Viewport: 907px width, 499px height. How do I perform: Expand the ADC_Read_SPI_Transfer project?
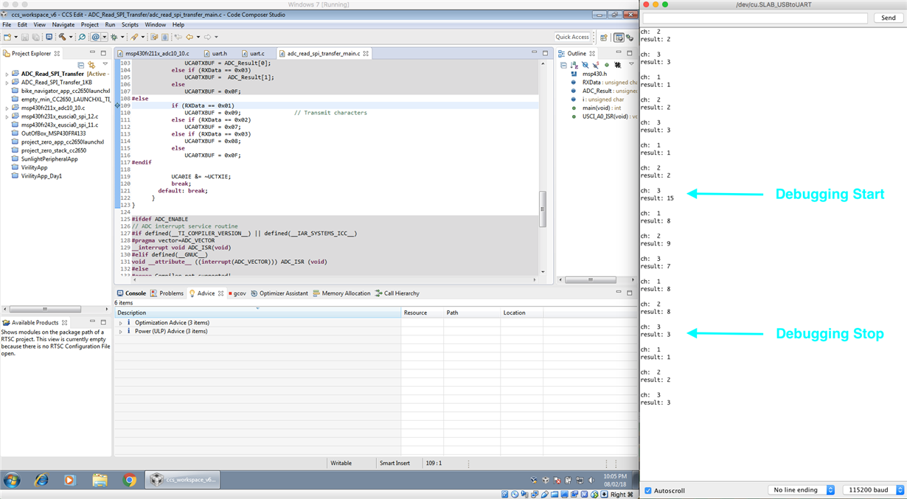click(x=7, y=74)
